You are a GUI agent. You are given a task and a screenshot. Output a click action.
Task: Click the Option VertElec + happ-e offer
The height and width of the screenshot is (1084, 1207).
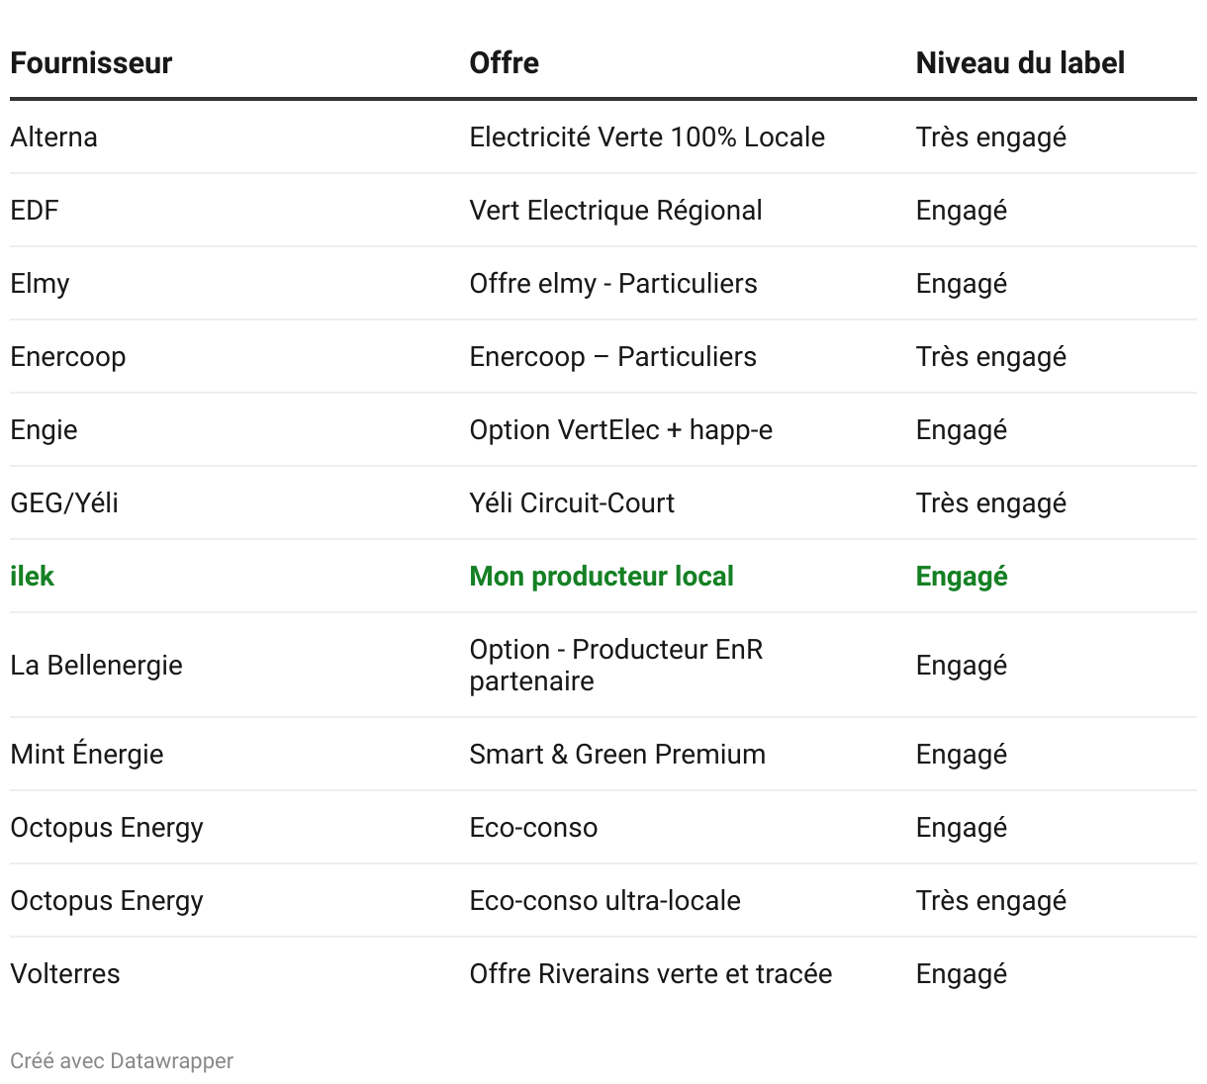[x=620, y=430]
